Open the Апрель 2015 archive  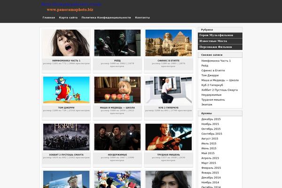(x=210, y=158)
